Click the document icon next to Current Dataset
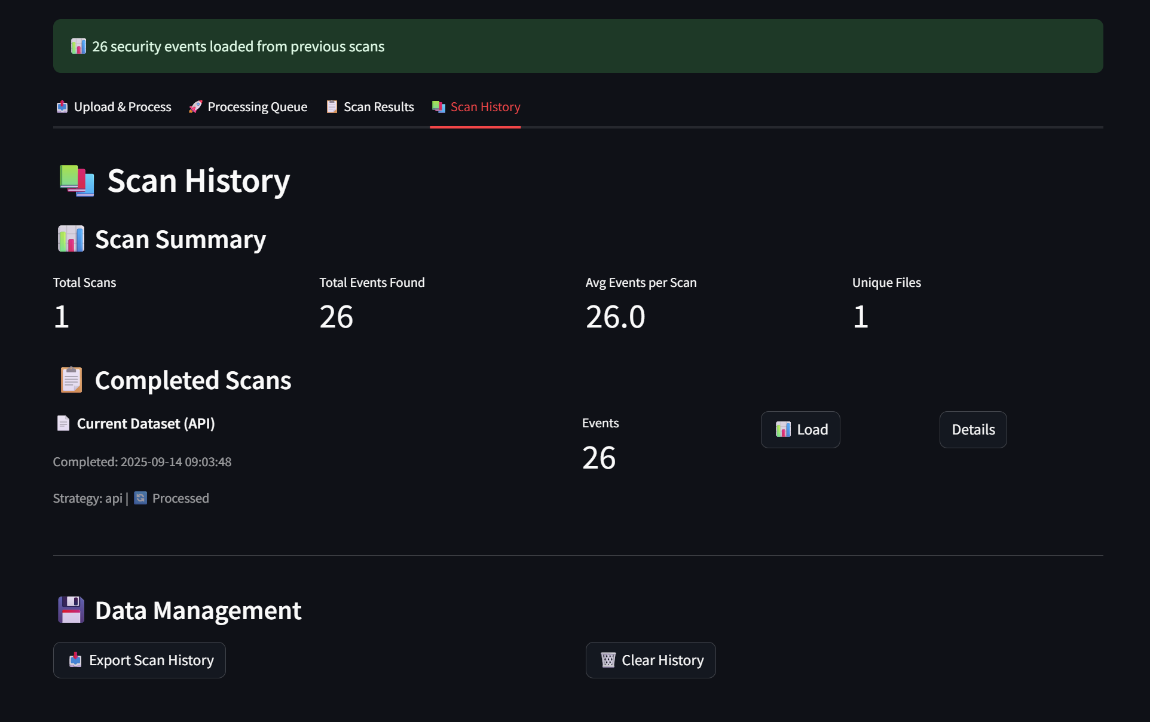 63,423
